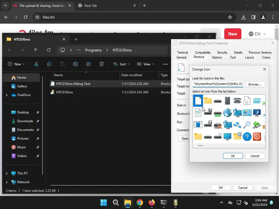
Task: Select the text document icon in second row
Action: click(198, 113)
